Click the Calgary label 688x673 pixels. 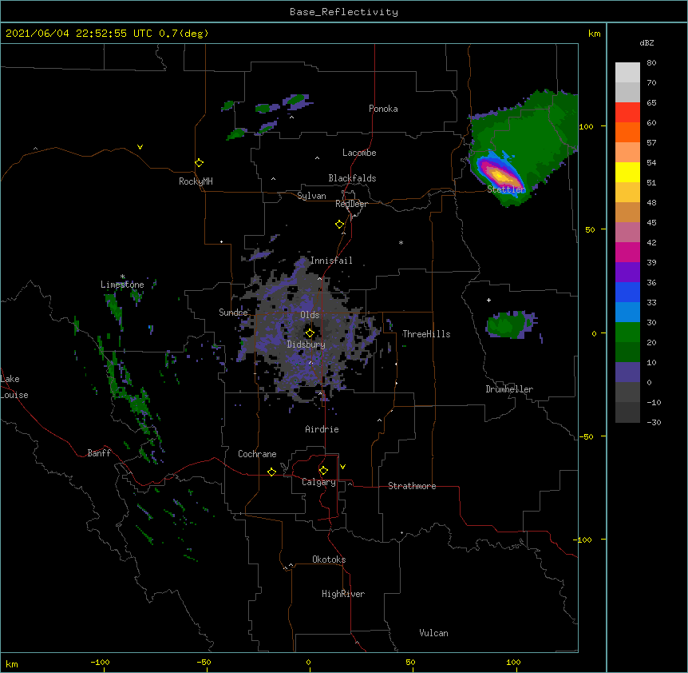[318, 482]
